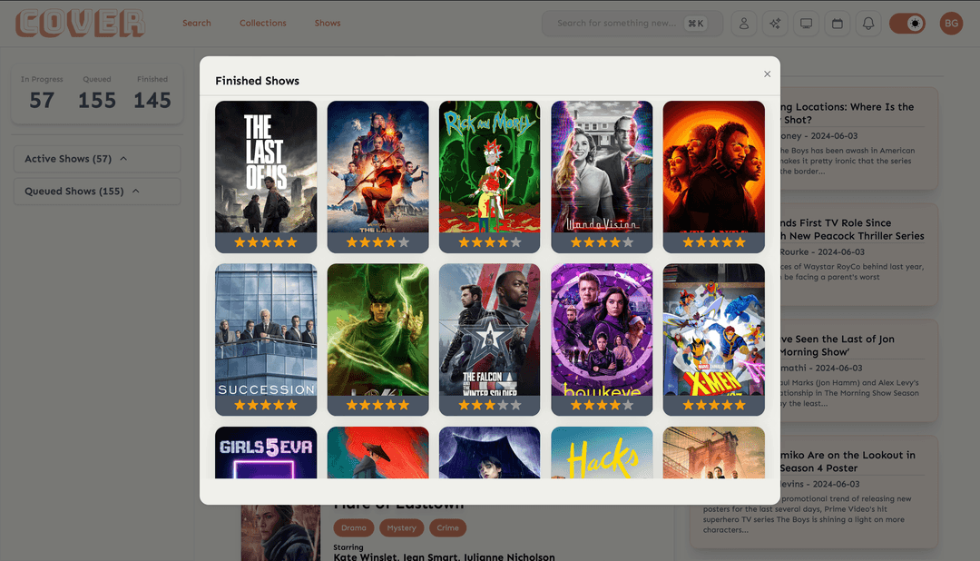The image size is (980, 561).
Task: Collapse the Active Shows (57) section
Action: pos(97,159)
